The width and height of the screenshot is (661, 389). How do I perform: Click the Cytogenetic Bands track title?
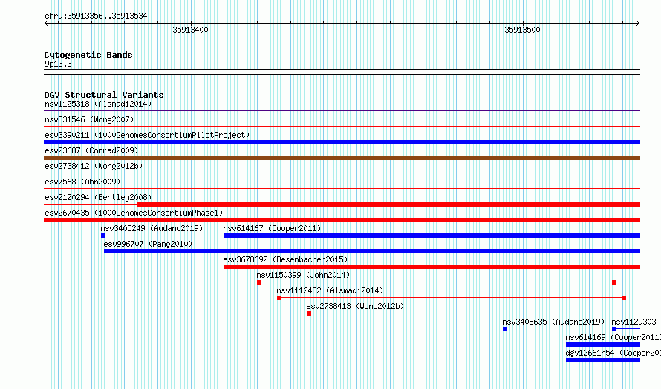(x=88, y=55)
